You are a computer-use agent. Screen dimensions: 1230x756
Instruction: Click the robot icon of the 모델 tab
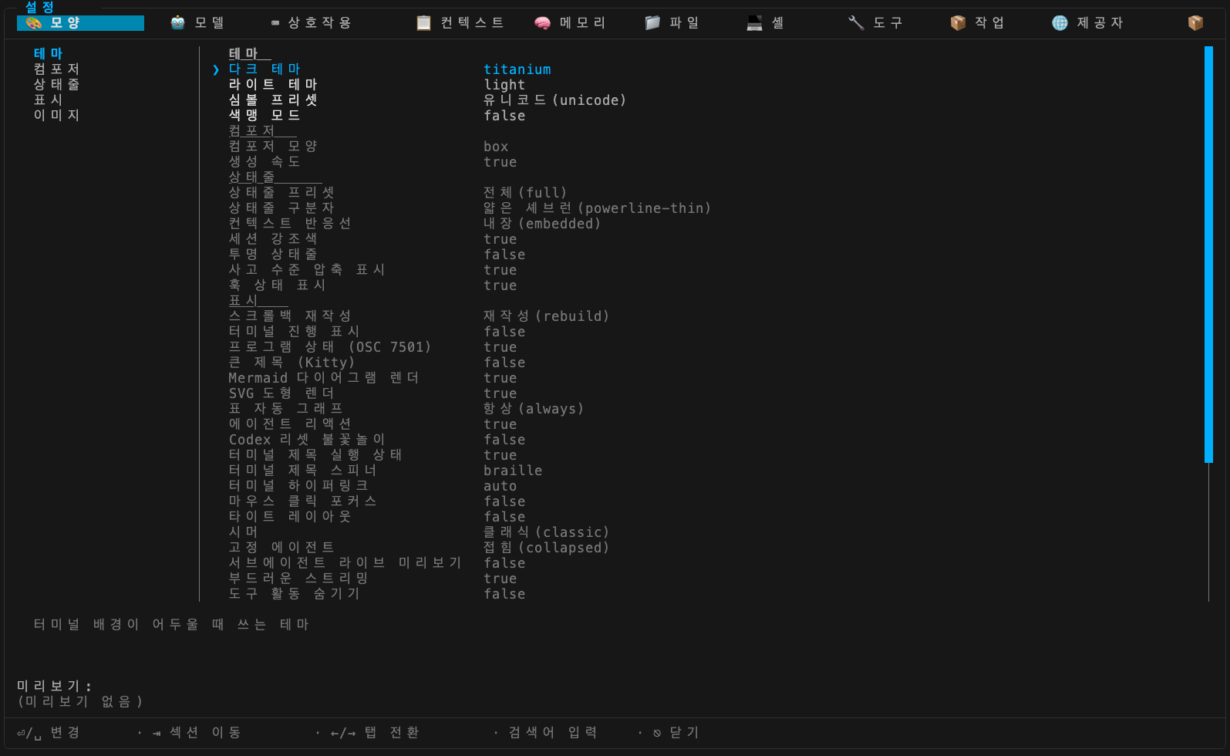tap(178, 23)
